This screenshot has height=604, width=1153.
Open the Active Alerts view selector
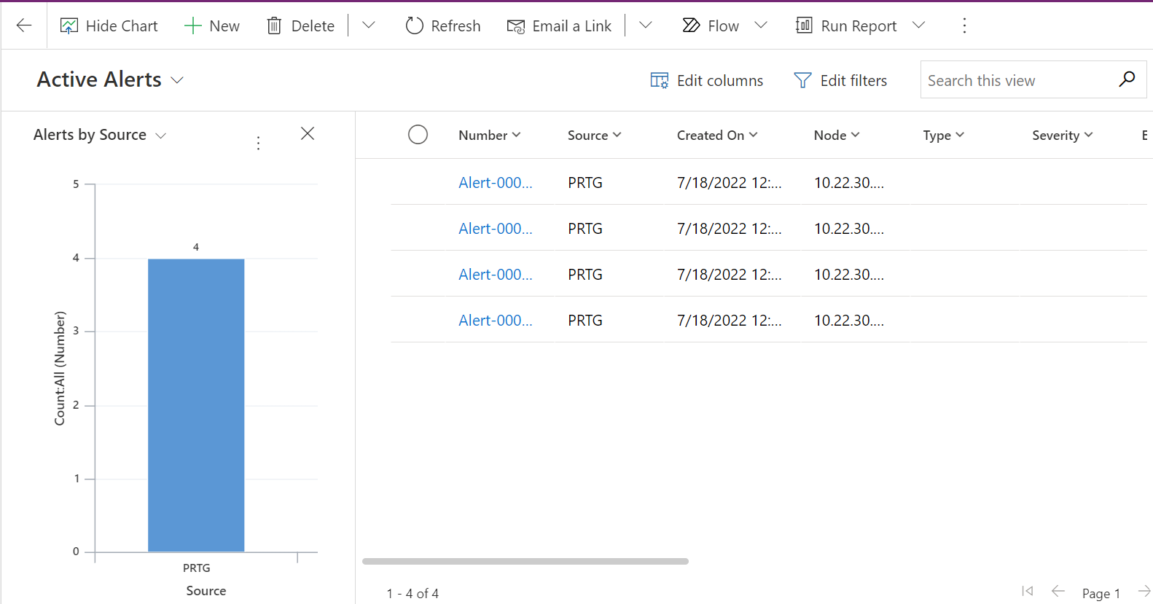coord(110,79)
